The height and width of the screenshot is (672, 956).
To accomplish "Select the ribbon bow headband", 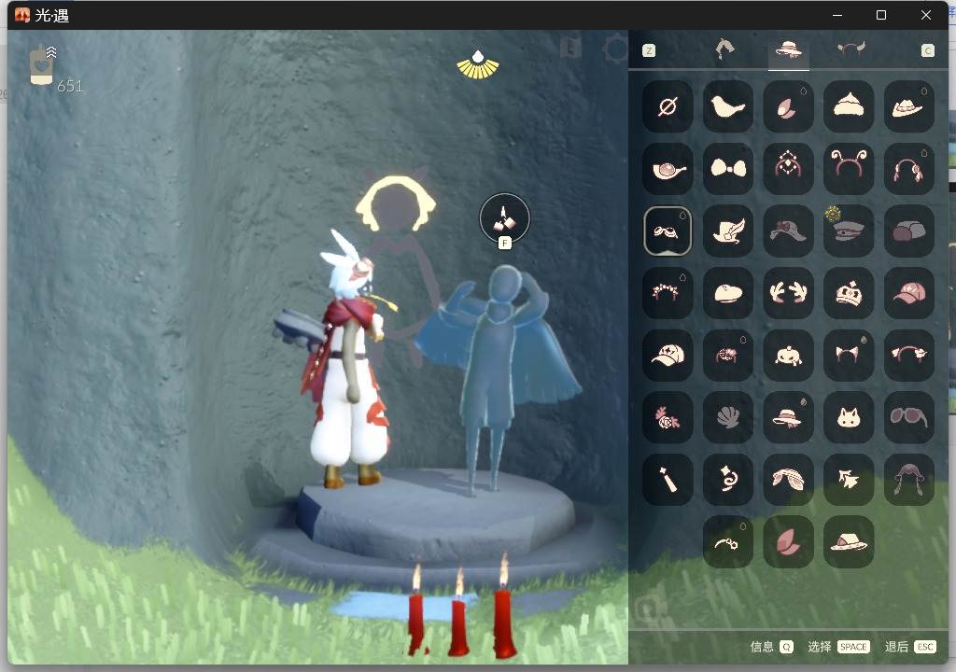I will [909, 355].
